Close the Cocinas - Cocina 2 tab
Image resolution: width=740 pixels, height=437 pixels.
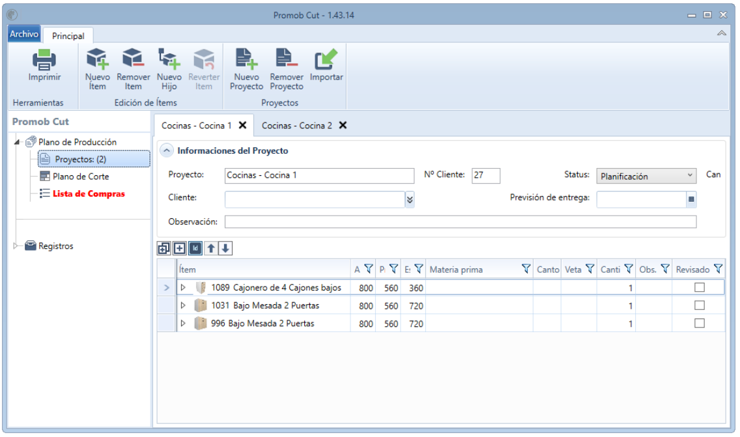[343, 125]
